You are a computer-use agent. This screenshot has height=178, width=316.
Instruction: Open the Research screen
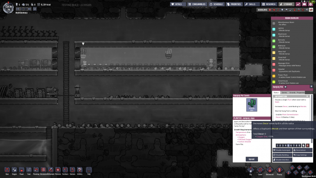click(269, 4)
